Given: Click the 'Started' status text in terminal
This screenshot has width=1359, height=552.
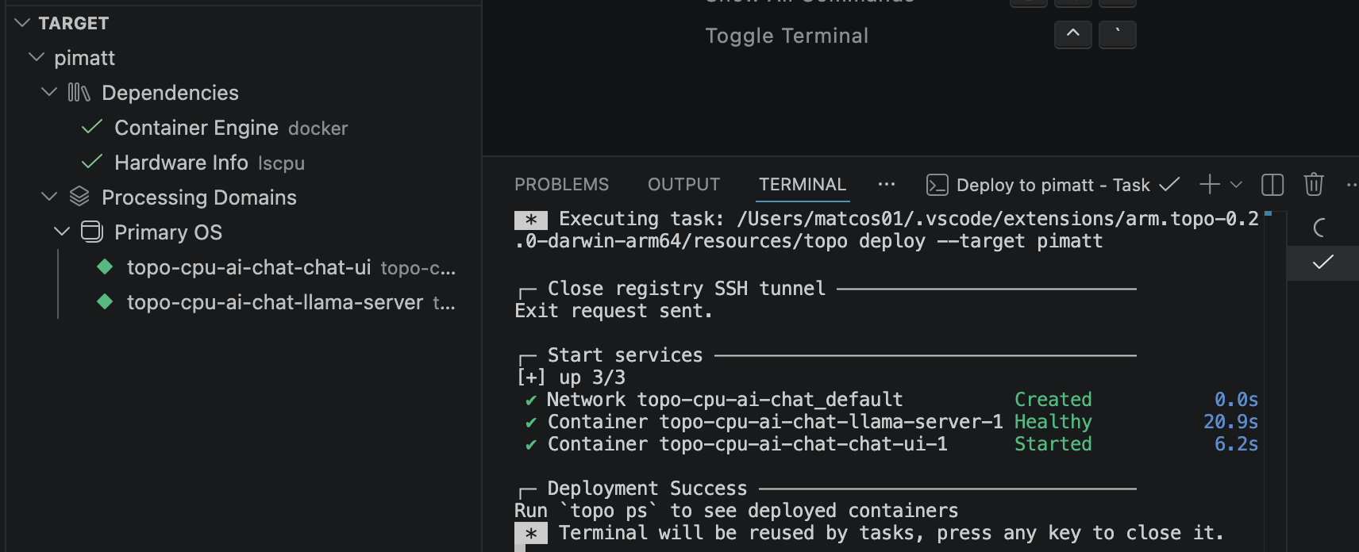Looking at the screenshot, I should point(1053,444).
